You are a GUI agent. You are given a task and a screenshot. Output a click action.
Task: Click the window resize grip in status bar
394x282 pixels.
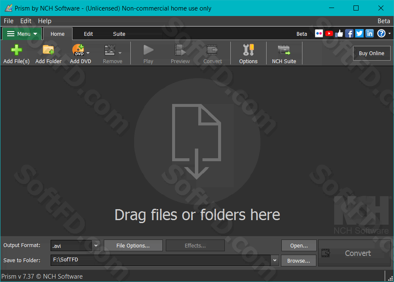click(x=390, y=278)
